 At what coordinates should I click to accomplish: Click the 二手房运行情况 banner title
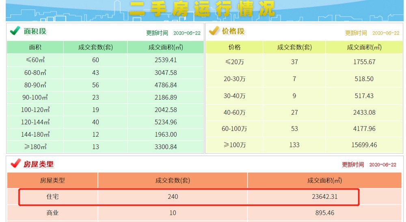tap(202, 9)
